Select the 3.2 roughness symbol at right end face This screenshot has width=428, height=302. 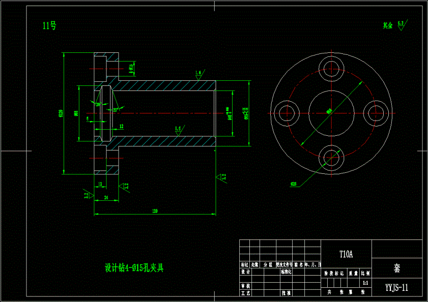pyautogui.click(x=222, y=177)
